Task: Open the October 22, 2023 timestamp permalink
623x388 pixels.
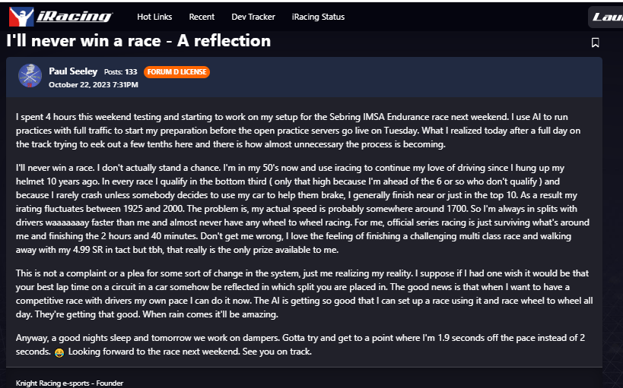Action: click(94, 85)
